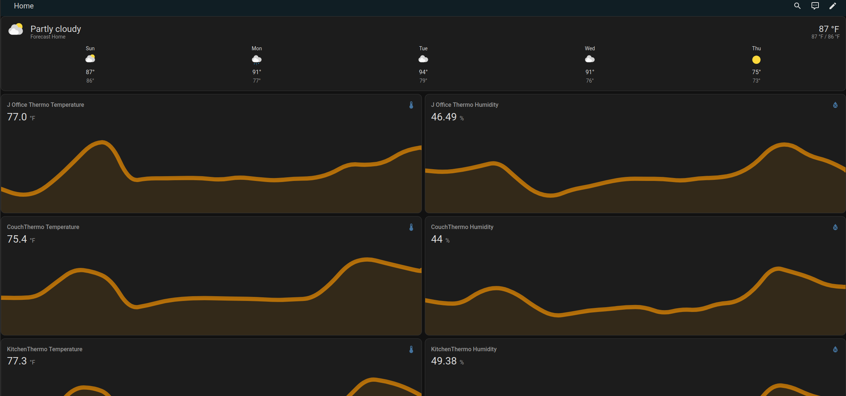This screenshot has width=846, height=396.
Task: Click KitchenThermo Humidity droplet icon
Action: tap(835, 349)
